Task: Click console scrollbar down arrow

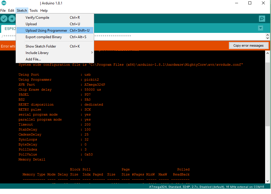Action: [267, 181]
